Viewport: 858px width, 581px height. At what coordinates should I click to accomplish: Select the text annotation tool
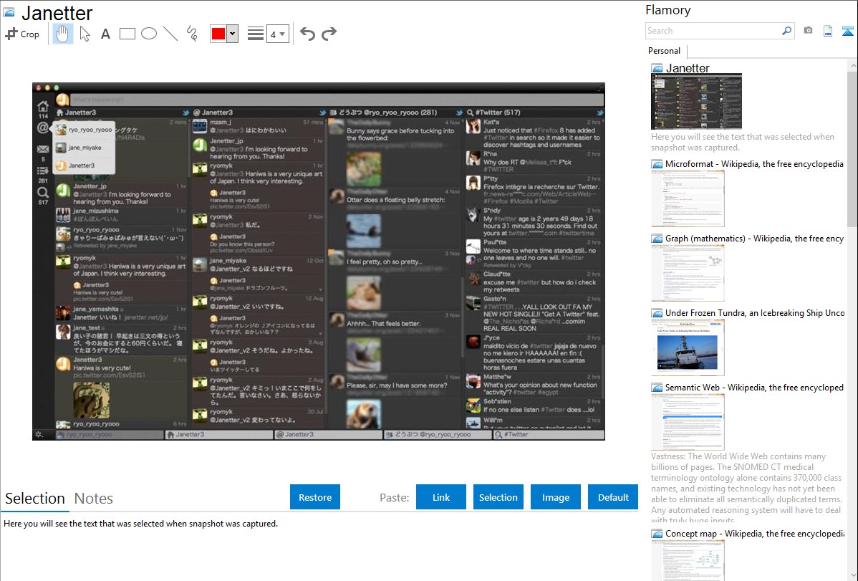click(105, 34)
